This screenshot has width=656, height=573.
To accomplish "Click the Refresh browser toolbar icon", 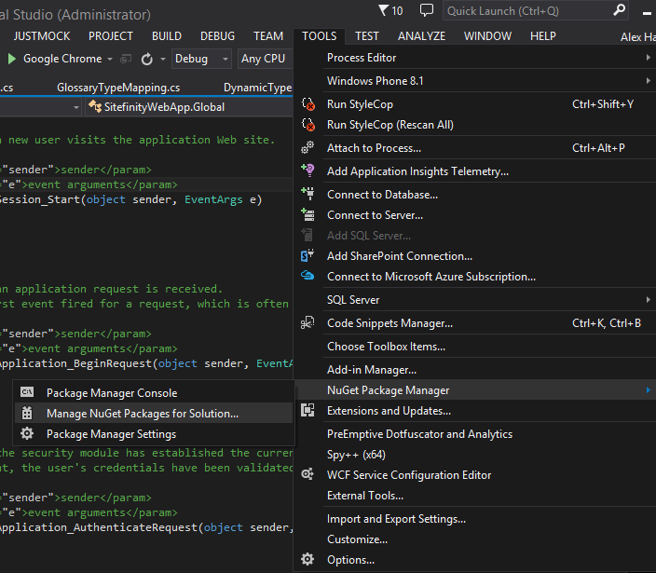I will (x=147, y=59).
